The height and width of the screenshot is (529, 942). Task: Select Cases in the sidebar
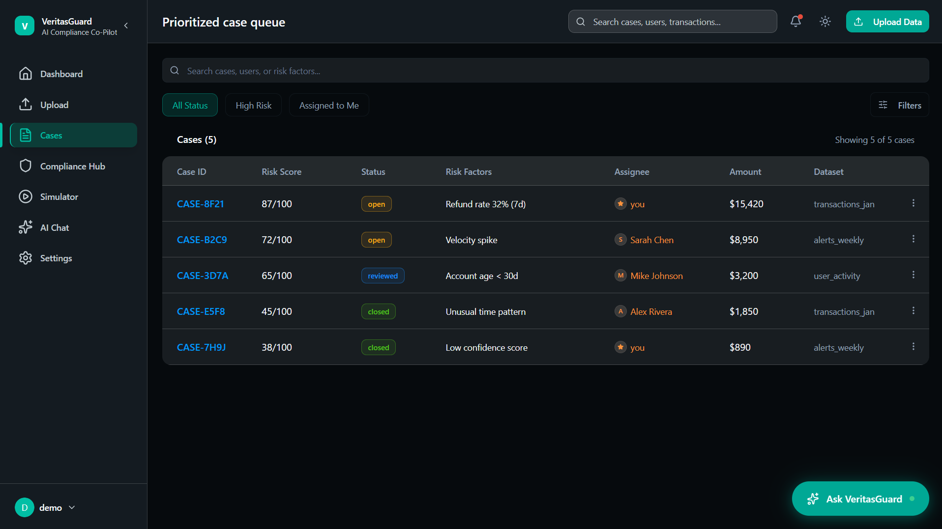click(73, 135)
